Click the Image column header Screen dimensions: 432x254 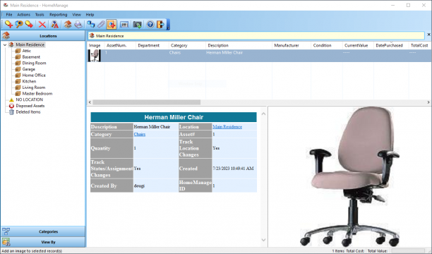point(95,45)
